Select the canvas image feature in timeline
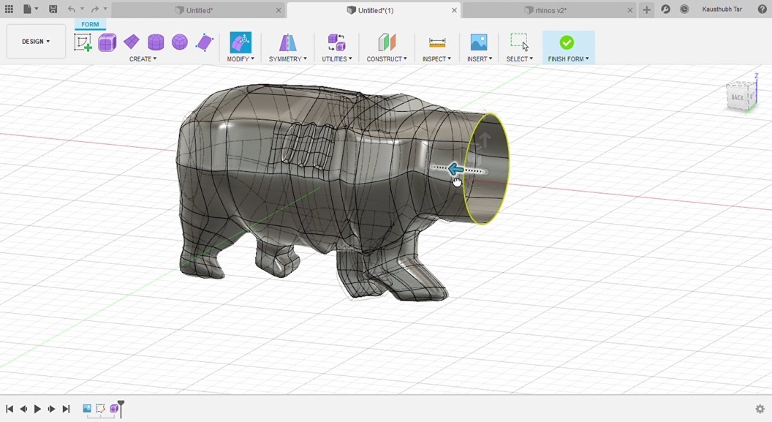Screen dimensions: 772x422 87,408
